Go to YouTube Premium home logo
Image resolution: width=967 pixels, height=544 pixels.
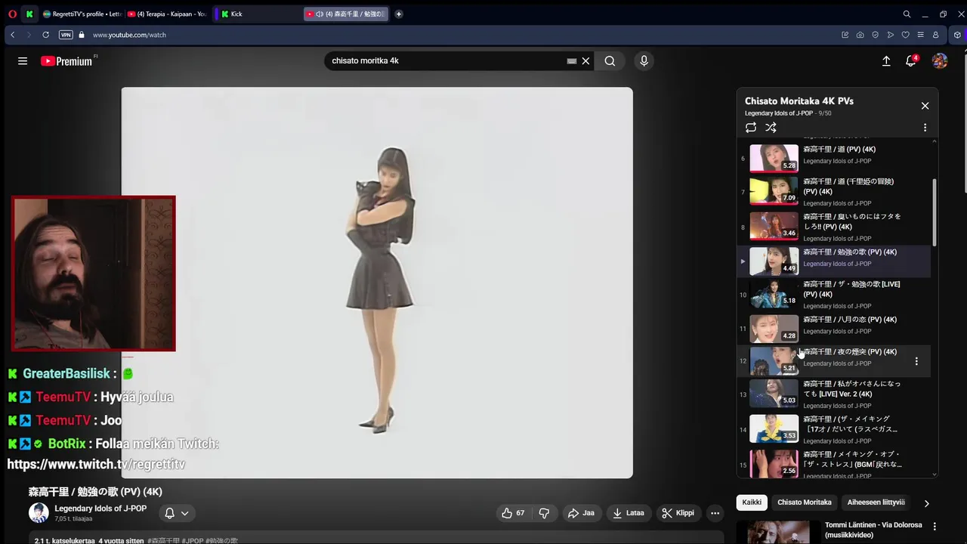tap(66, 61)
